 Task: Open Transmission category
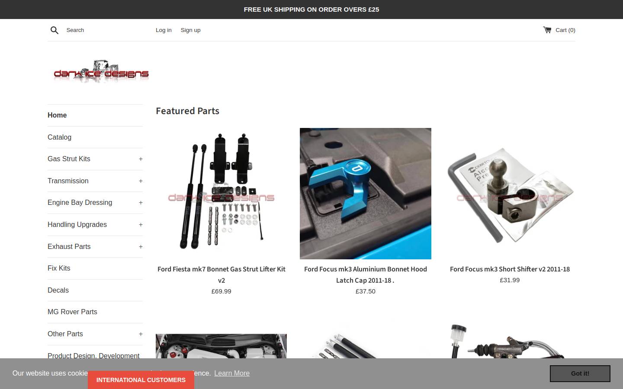pyautogui.click(x=68, y=181)
